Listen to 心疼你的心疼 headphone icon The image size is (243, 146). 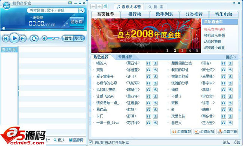coord(148,83)
